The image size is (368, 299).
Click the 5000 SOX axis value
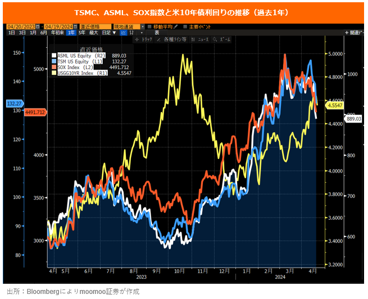tap(39, 69)
